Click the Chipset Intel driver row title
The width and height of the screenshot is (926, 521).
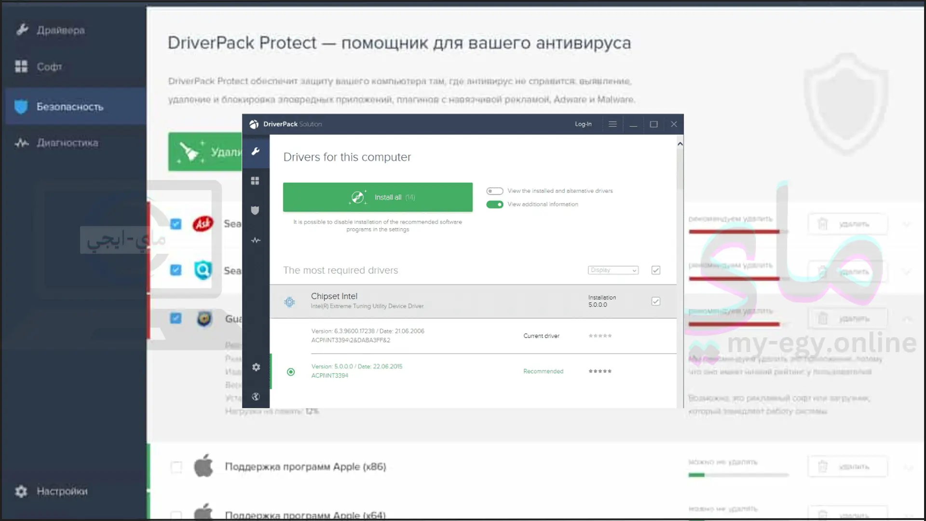pos(334,296)
